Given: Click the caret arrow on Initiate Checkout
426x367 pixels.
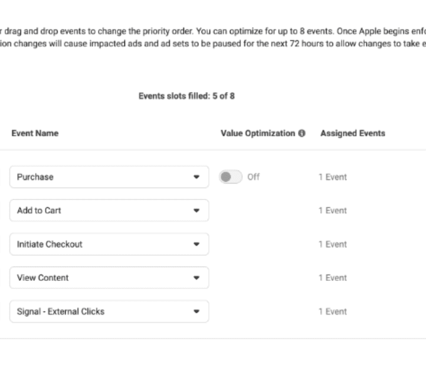Looking at the screenshot, I should (196, 244).
